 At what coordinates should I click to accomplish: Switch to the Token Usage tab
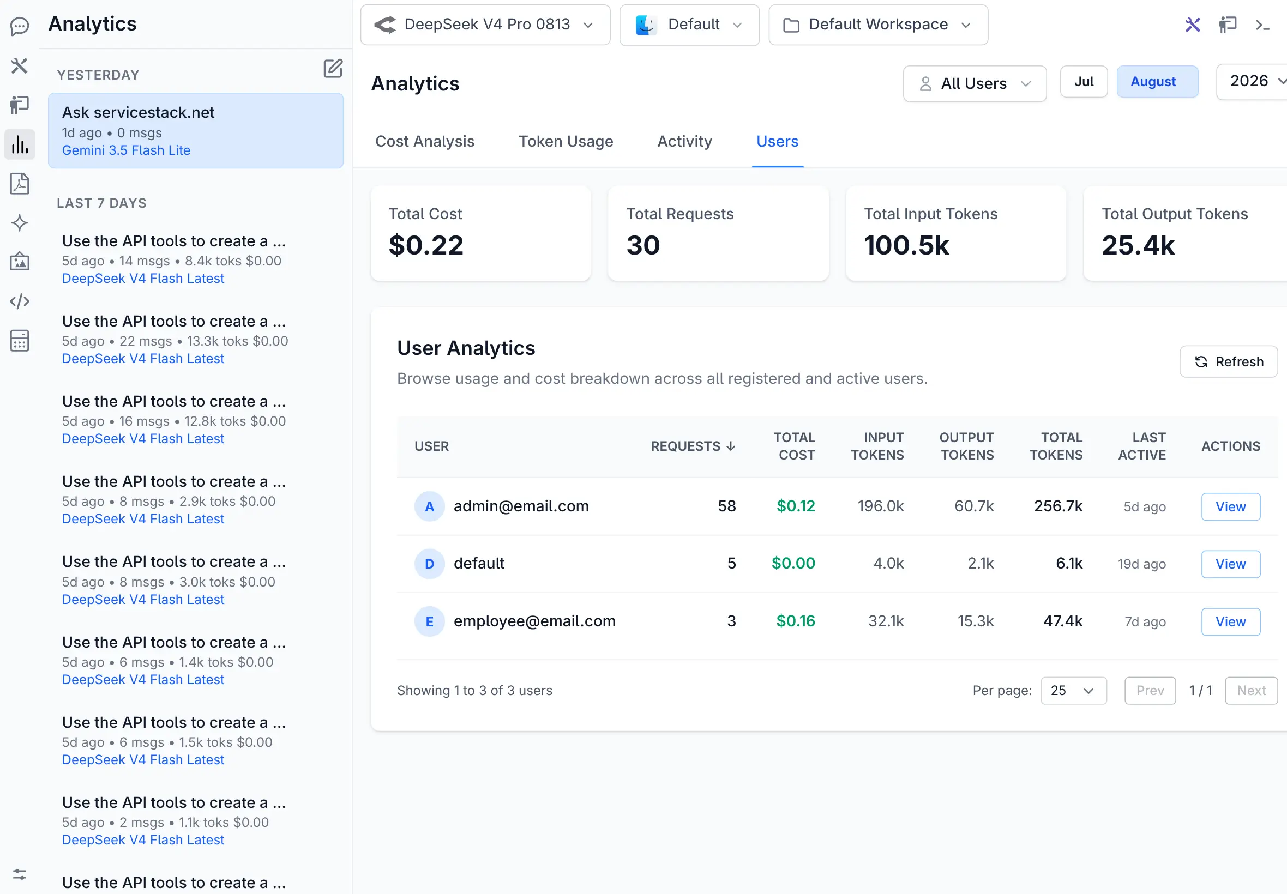point(566,141)
